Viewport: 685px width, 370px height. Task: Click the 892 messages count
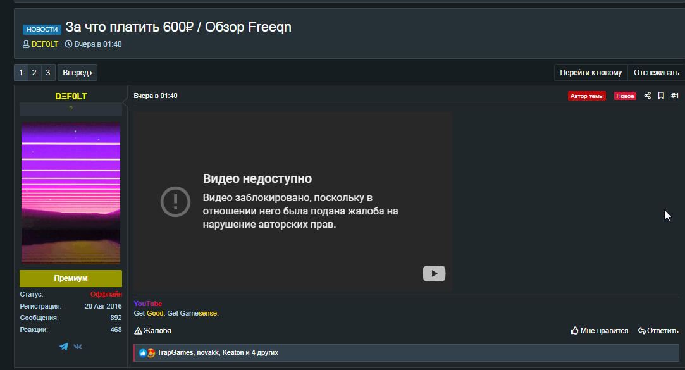pyautogui.click(x=116, y=318)
